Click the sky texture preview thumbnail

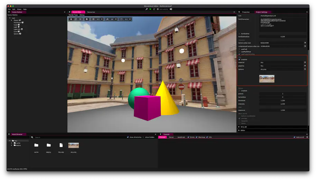click(x=267, y=79)
